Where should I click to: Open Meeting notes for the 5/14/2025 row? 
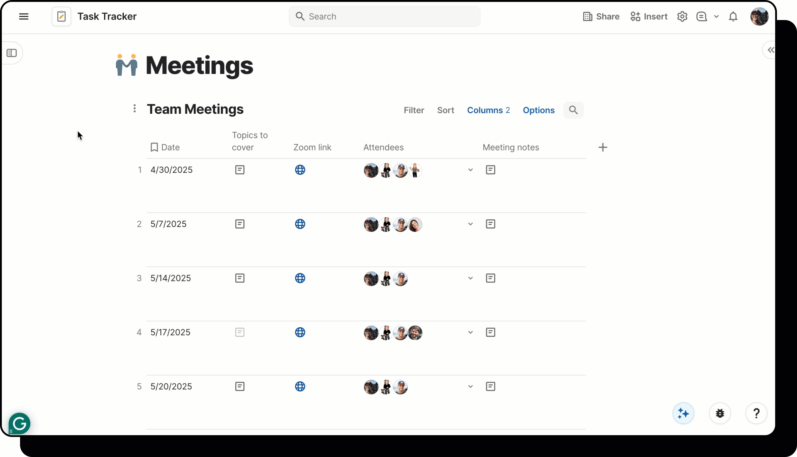pos(490,278)
